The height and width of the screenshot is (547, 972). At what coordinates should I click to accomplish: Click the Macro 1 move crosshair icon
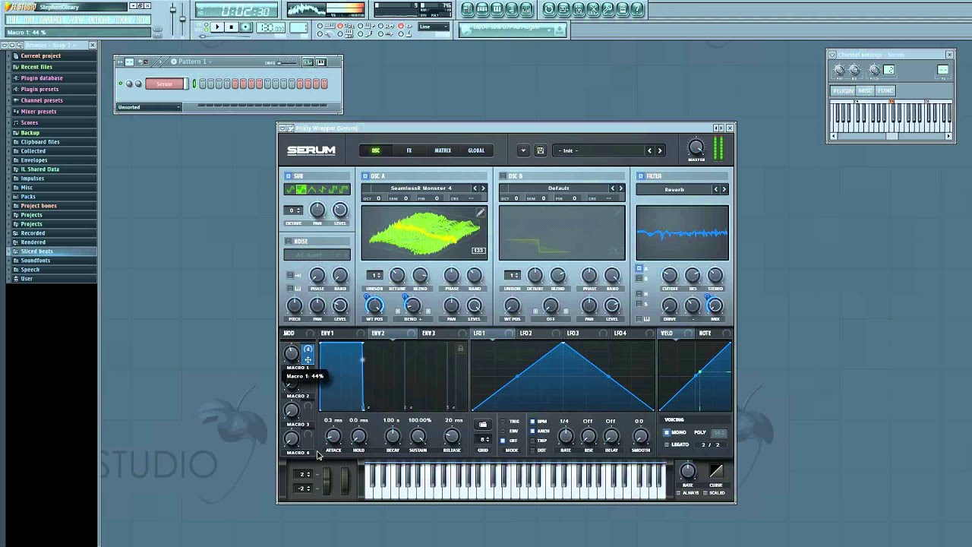click(308, 359)
